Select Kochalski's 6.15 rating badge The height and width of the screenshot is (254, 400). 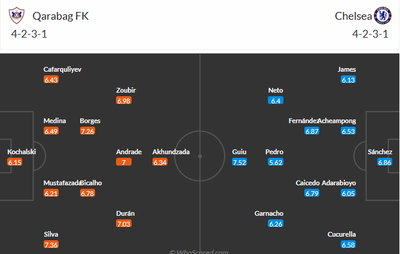[x=14, y=162]
